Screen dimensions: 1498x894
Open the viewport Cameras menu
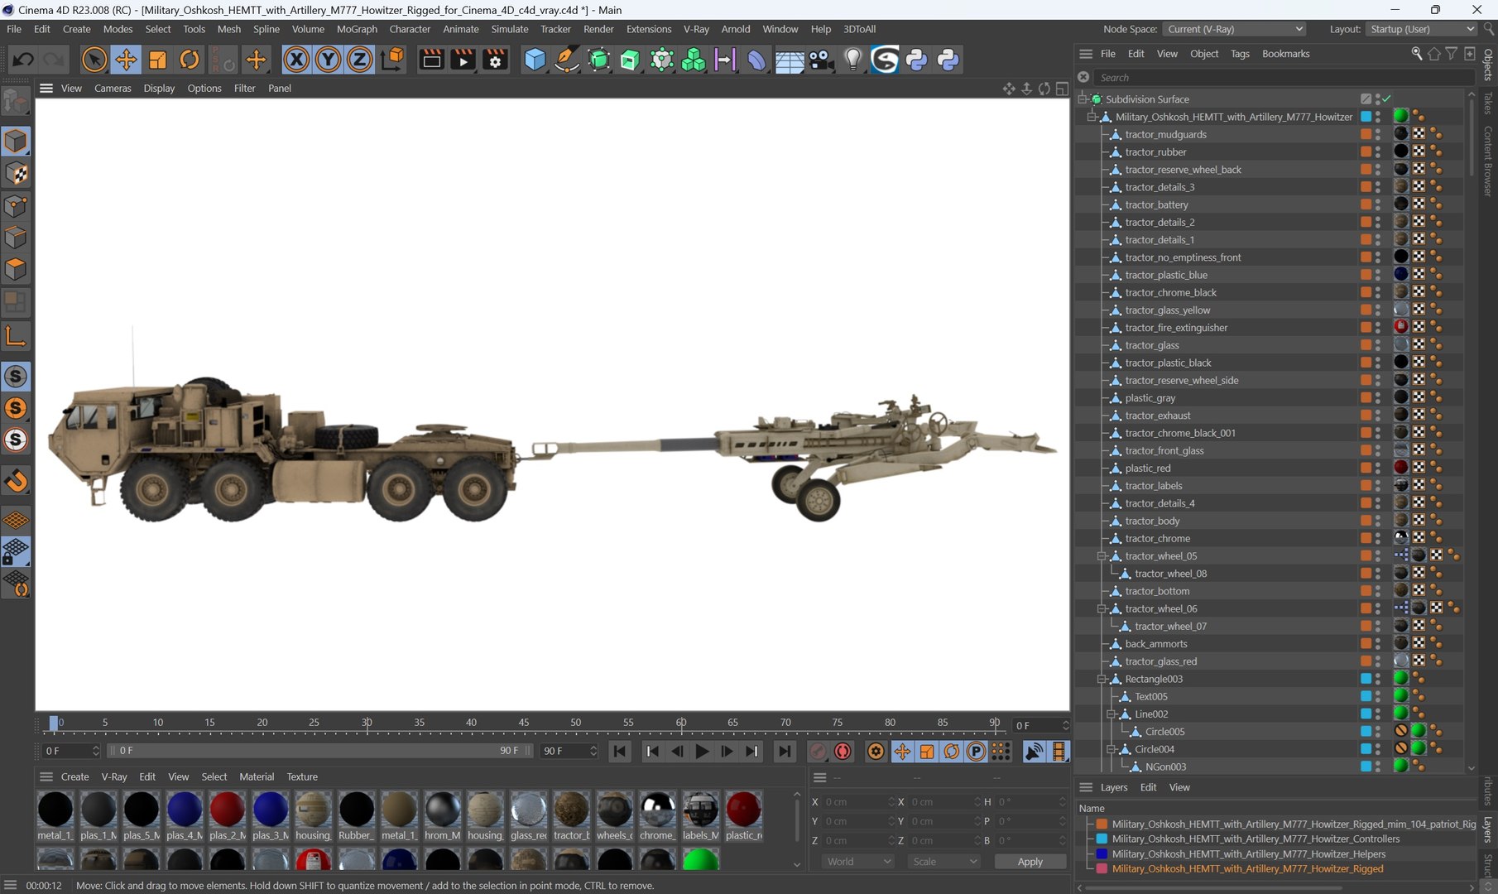[113, 89]
